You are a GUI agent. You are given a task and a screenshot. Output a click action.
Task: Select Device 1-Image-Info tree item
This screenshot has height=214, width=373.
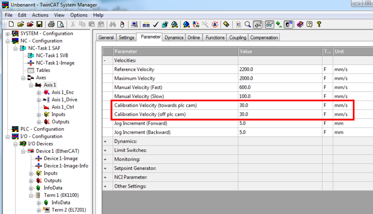coord(66,166)
